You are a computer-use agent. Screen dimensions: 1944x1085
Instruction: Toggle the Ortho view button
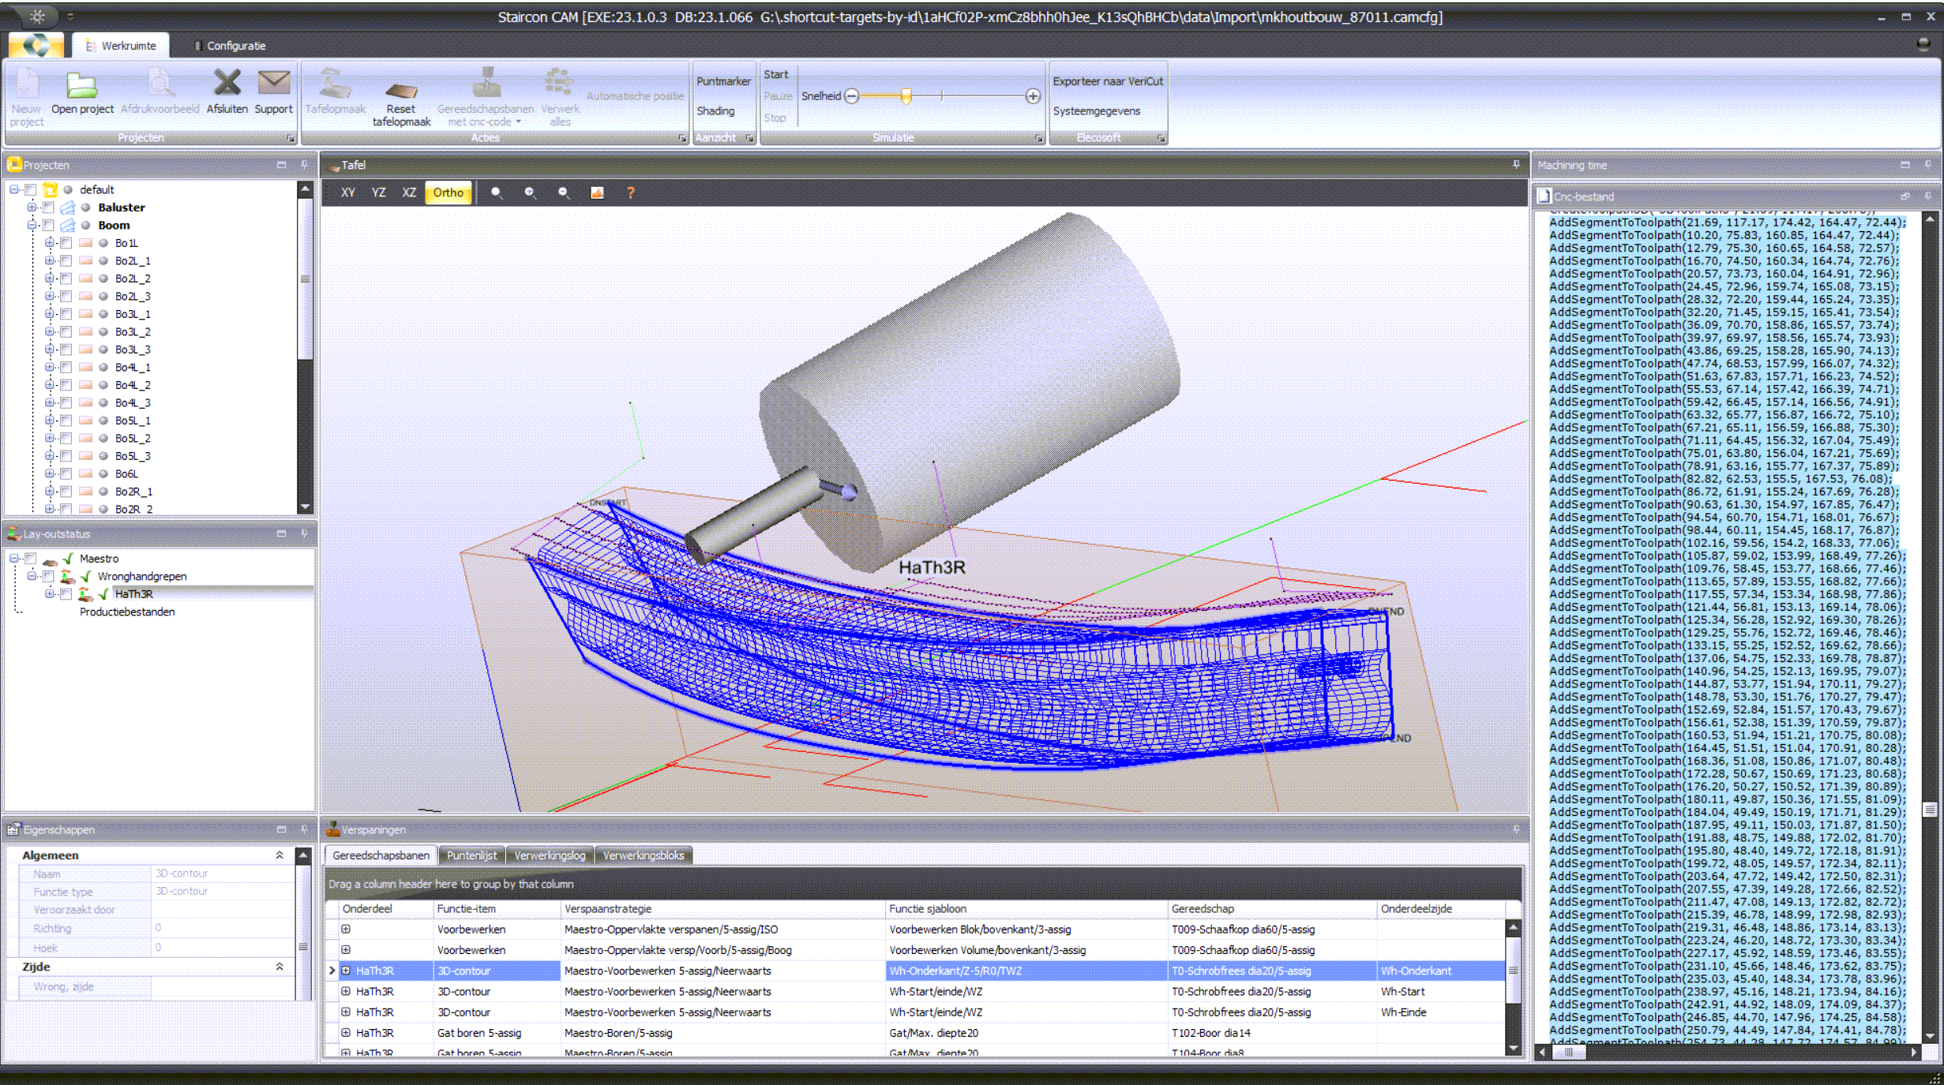(448, 193)
